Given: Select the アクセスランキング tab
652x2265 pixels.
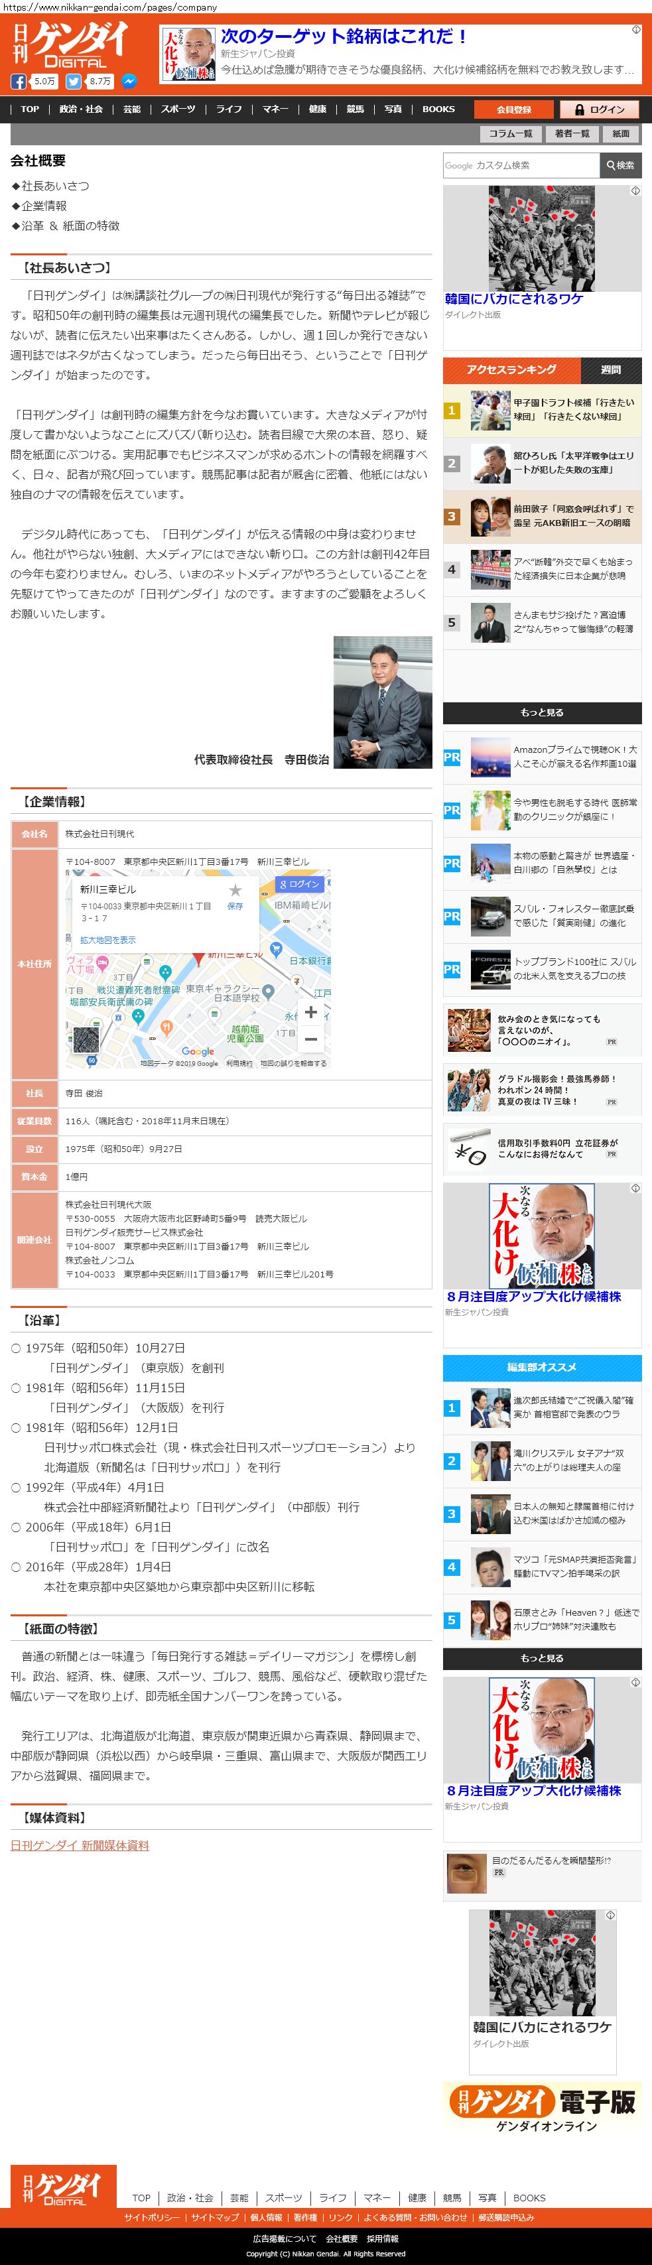Looking at the screenshot, I should 511,369.
